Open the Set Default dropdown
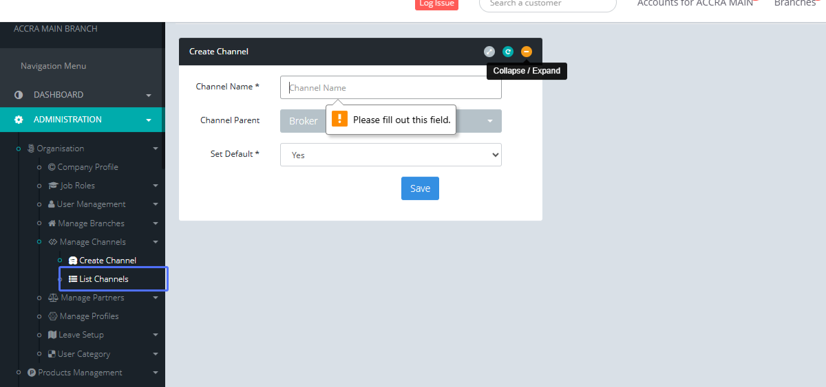826x387 pixels. (390, 155)
